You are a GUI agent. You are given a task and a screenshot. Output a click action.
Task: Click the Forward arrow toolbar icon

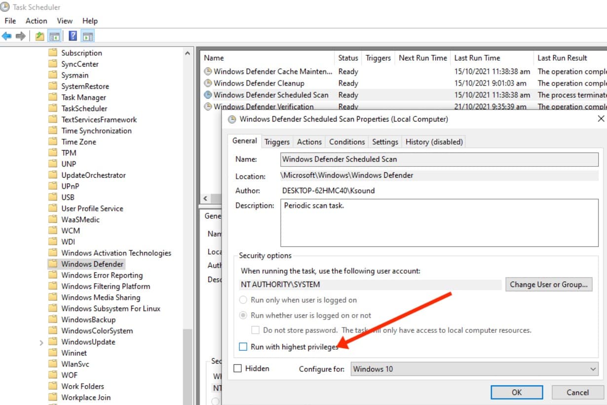(21, 36)
